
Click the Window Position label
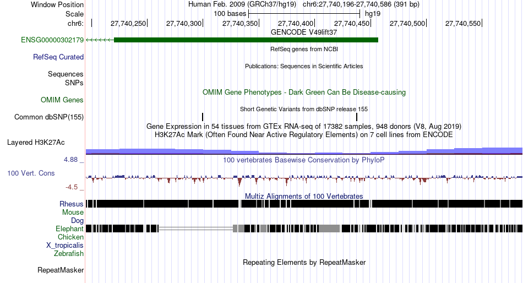click(57, 4)
